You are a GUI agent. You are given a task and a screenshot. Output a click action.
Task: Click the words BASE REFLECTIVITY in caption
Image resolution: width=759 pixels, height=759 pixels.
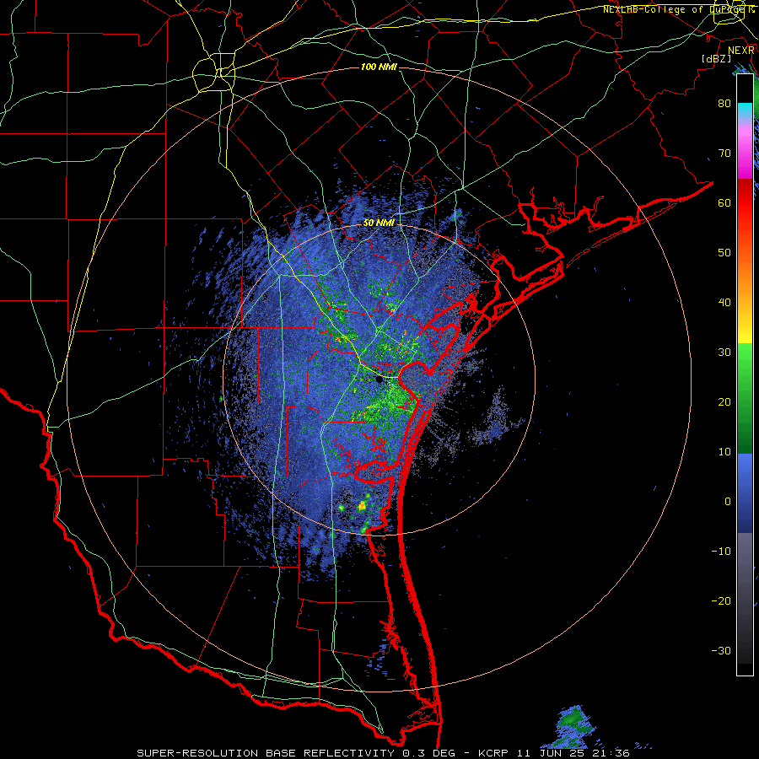[330, 753]
